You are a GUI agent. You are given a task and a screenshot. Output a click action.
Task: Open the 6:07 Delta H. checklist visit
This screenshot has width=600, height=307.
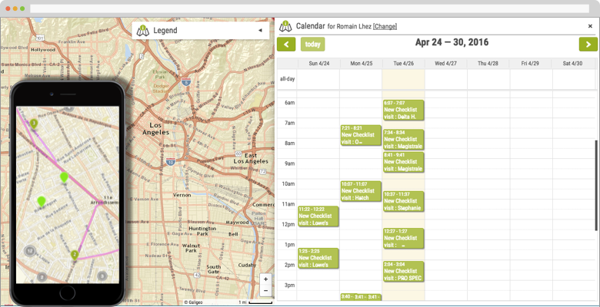[x=403, y=110]
